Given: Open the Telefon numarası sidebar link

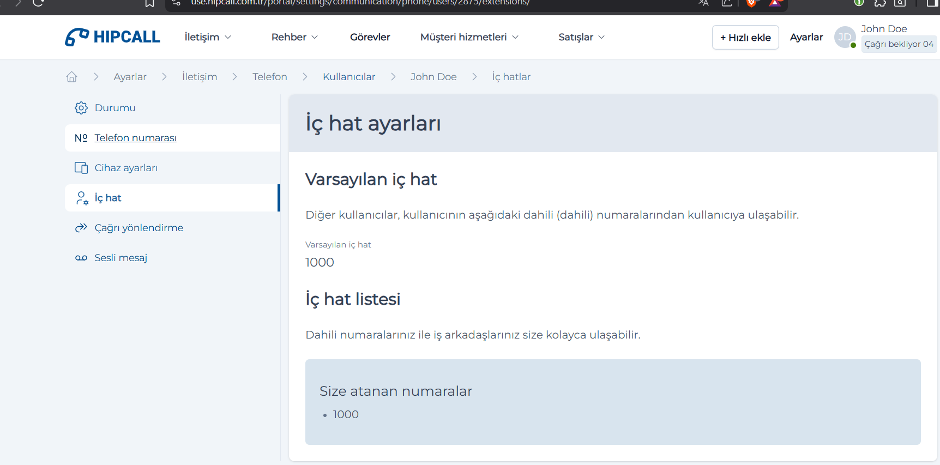Looking at the screenshot, I should click(135, 138).
